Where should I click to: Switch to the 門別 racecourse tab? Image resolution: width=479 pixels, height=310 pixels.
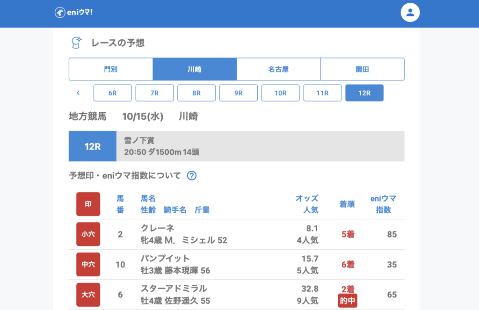point(111,69)
